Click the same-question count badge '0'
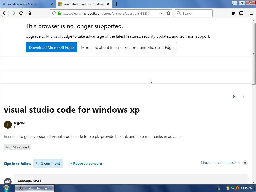This screenshot has height=192, width=256. (x=245, y=163)
